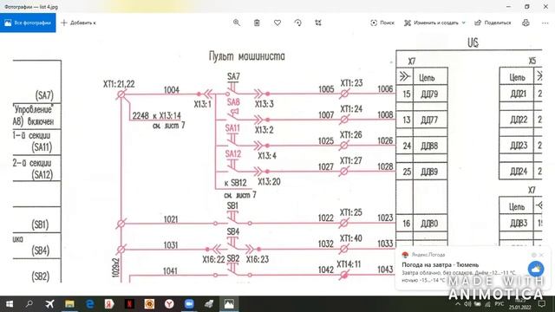Click wire number 1021
The image size is (555, 312).
(171, 219)
